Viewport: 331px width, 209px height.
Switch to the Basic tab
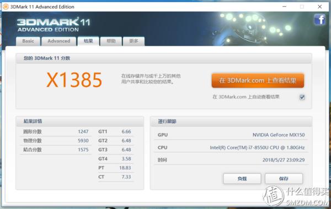[x=28, y=41]
